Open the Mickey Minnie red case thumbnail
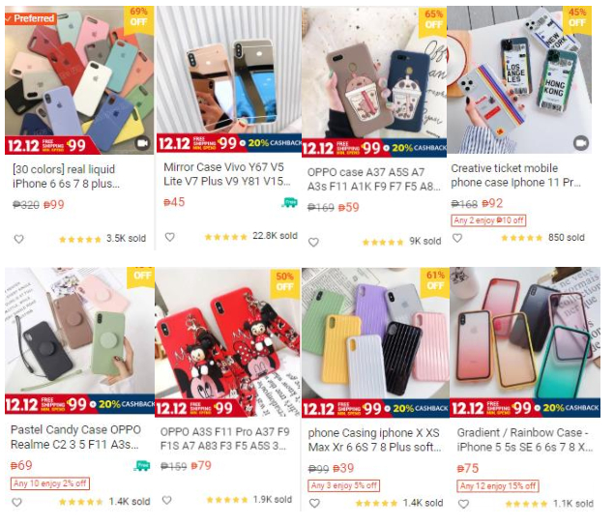 pos(228,342)
